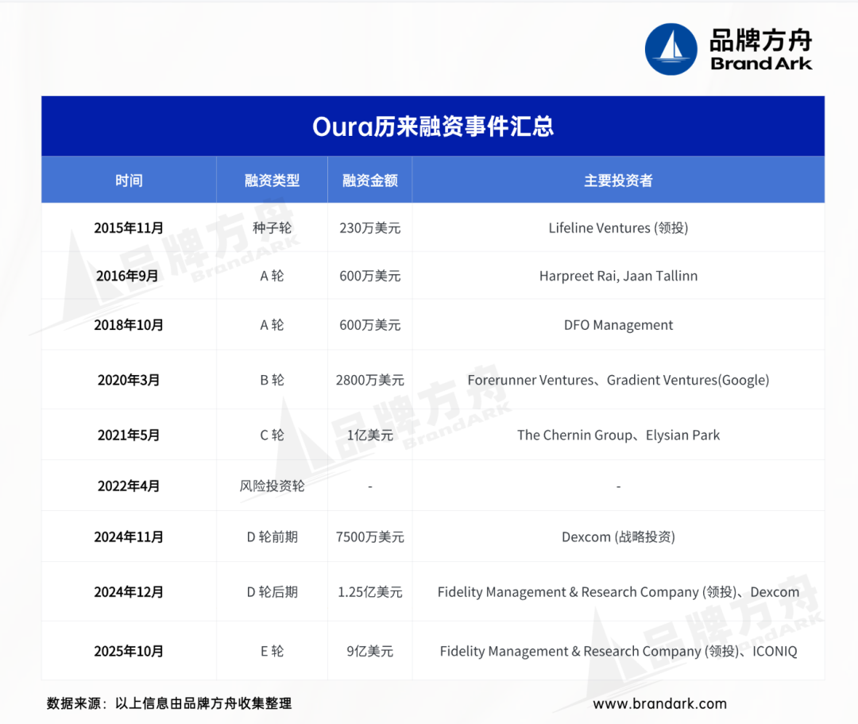This screenshot has width=858, height=724.
Task: Click the DFO Management investor cell
Action: pyautogui.click(x=618, y=325)
